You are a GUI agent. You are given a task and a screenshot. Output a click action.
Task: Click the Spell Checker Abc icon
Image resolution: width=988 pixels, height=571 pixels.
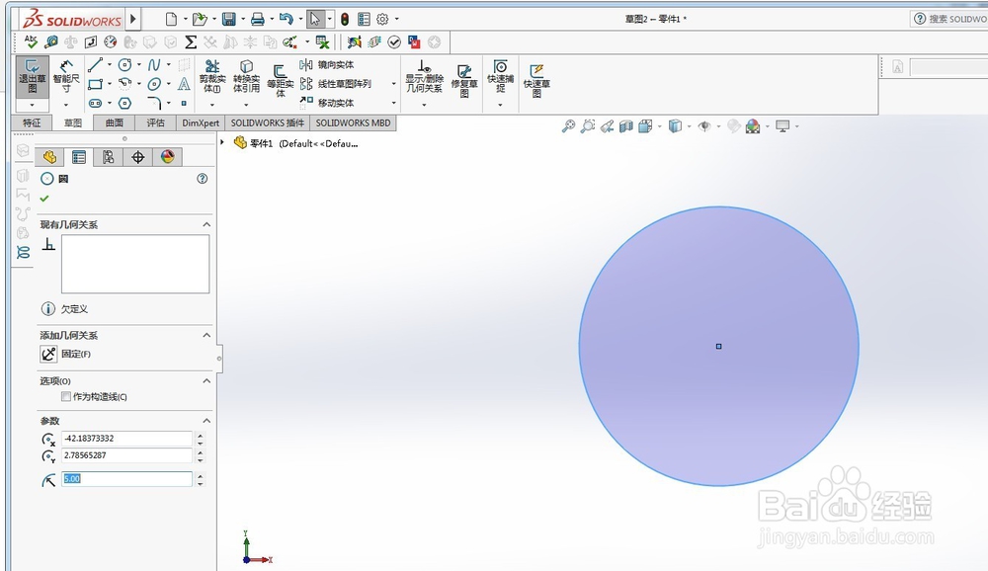[x=31, y=41]
